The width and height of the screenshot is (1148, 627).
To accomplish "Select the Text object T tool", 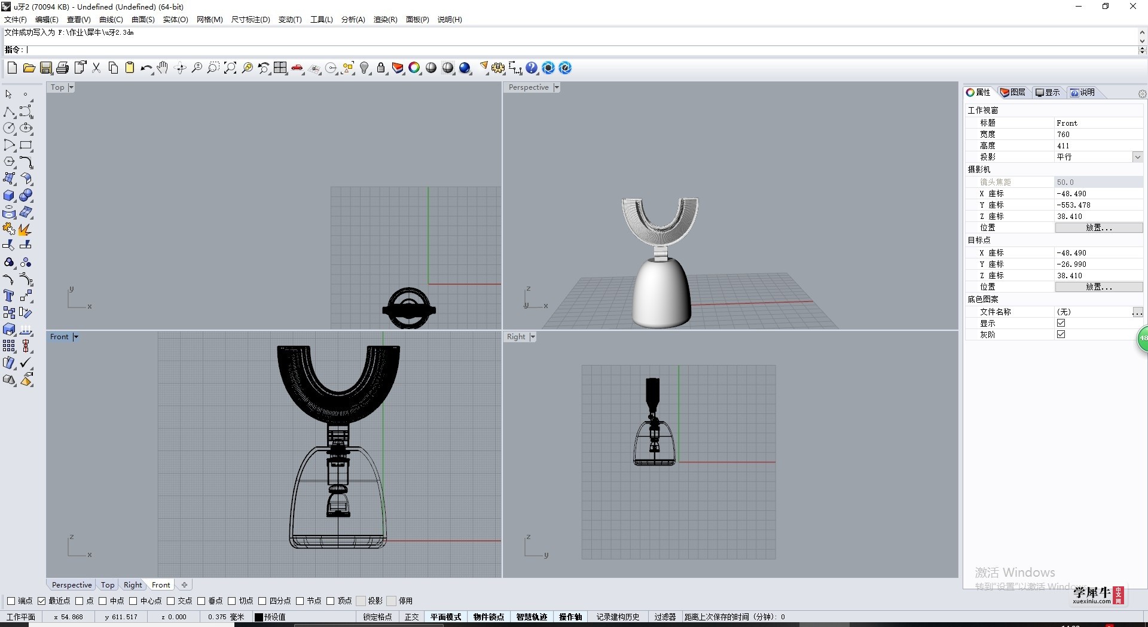I will [10, 296].
